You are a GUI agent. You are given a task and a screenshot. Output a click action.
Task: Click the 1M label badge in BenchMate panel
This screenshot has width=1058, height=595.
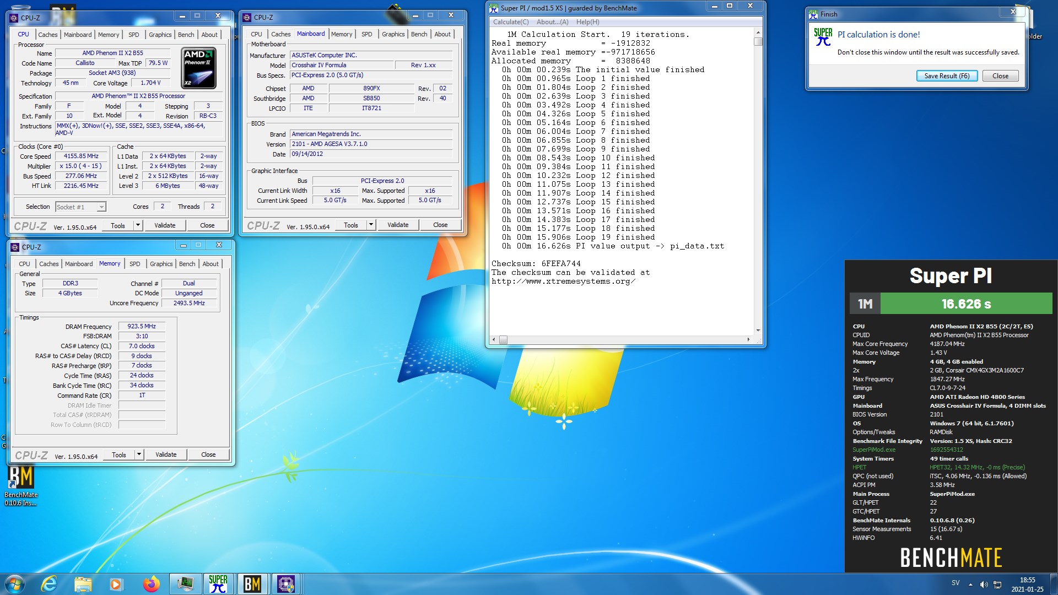coord(865,304)
